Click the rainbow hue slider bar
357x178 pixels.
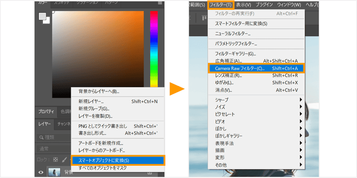[154, 49]
